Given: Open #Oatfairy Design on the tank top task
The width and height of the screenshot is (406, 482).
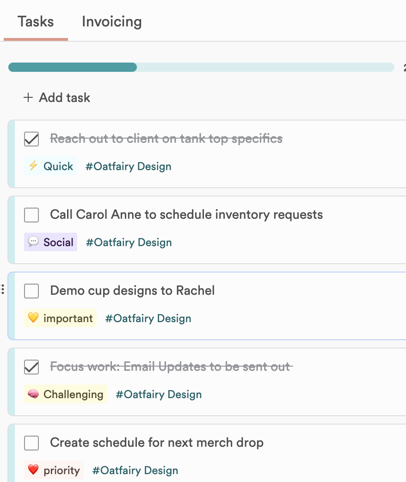Looking at the screenshot, I should (129, 166).
